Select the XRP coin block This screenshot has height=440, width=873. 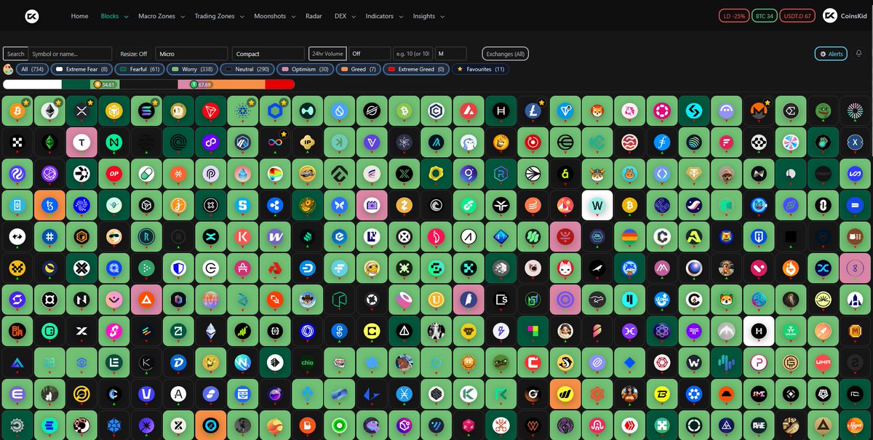(81, 111)
